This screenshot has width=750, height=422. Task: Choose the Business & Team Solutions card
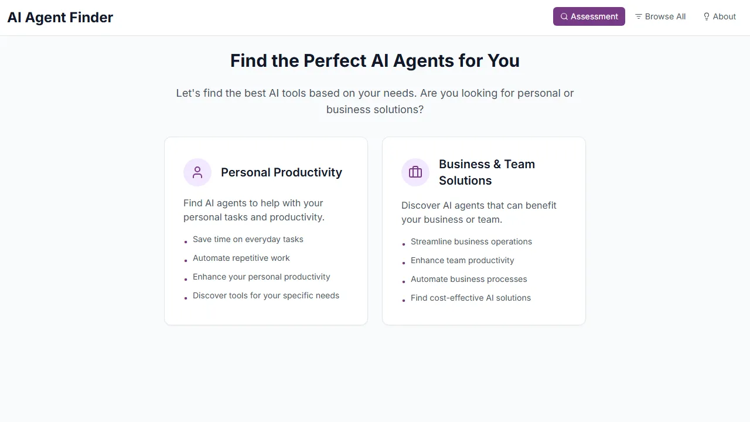(x=484, y=230)
